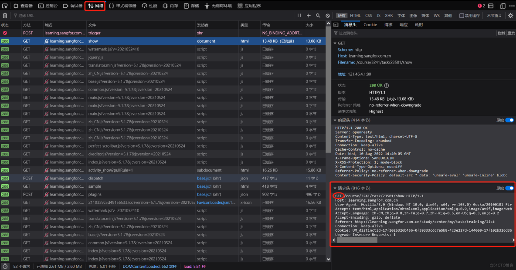Image resolution: width=516 pixels, height=270 pixels.
Task: Switch to the Cookie tab
Action: pos(370,25)
